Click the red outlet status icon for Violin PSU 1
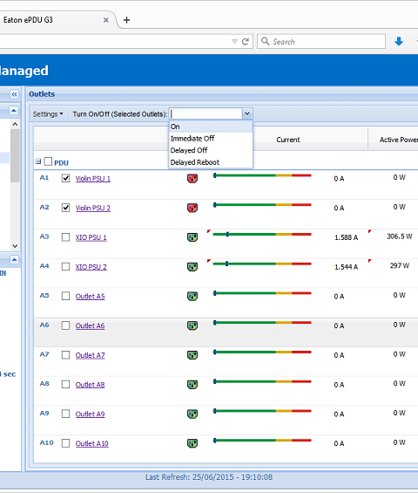Image resolution: width=418 pixels, height=493 pixels. (x=192, y=179)
